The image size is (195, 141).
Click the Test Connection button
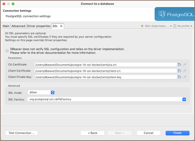coord(22,133)
